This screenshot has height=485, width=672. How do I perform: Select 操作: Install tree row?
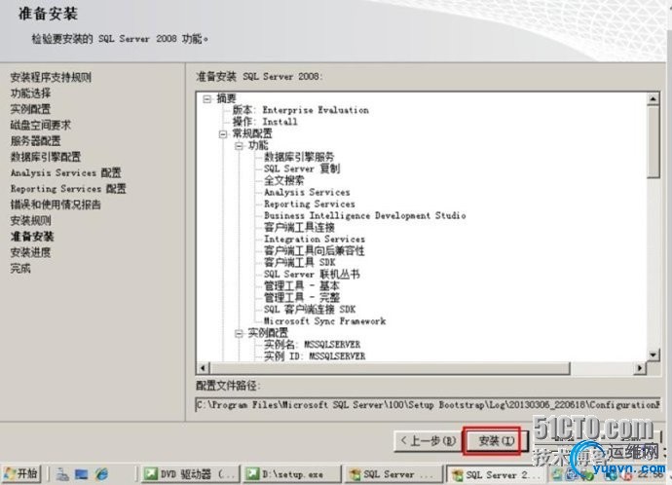coord(265,122)
